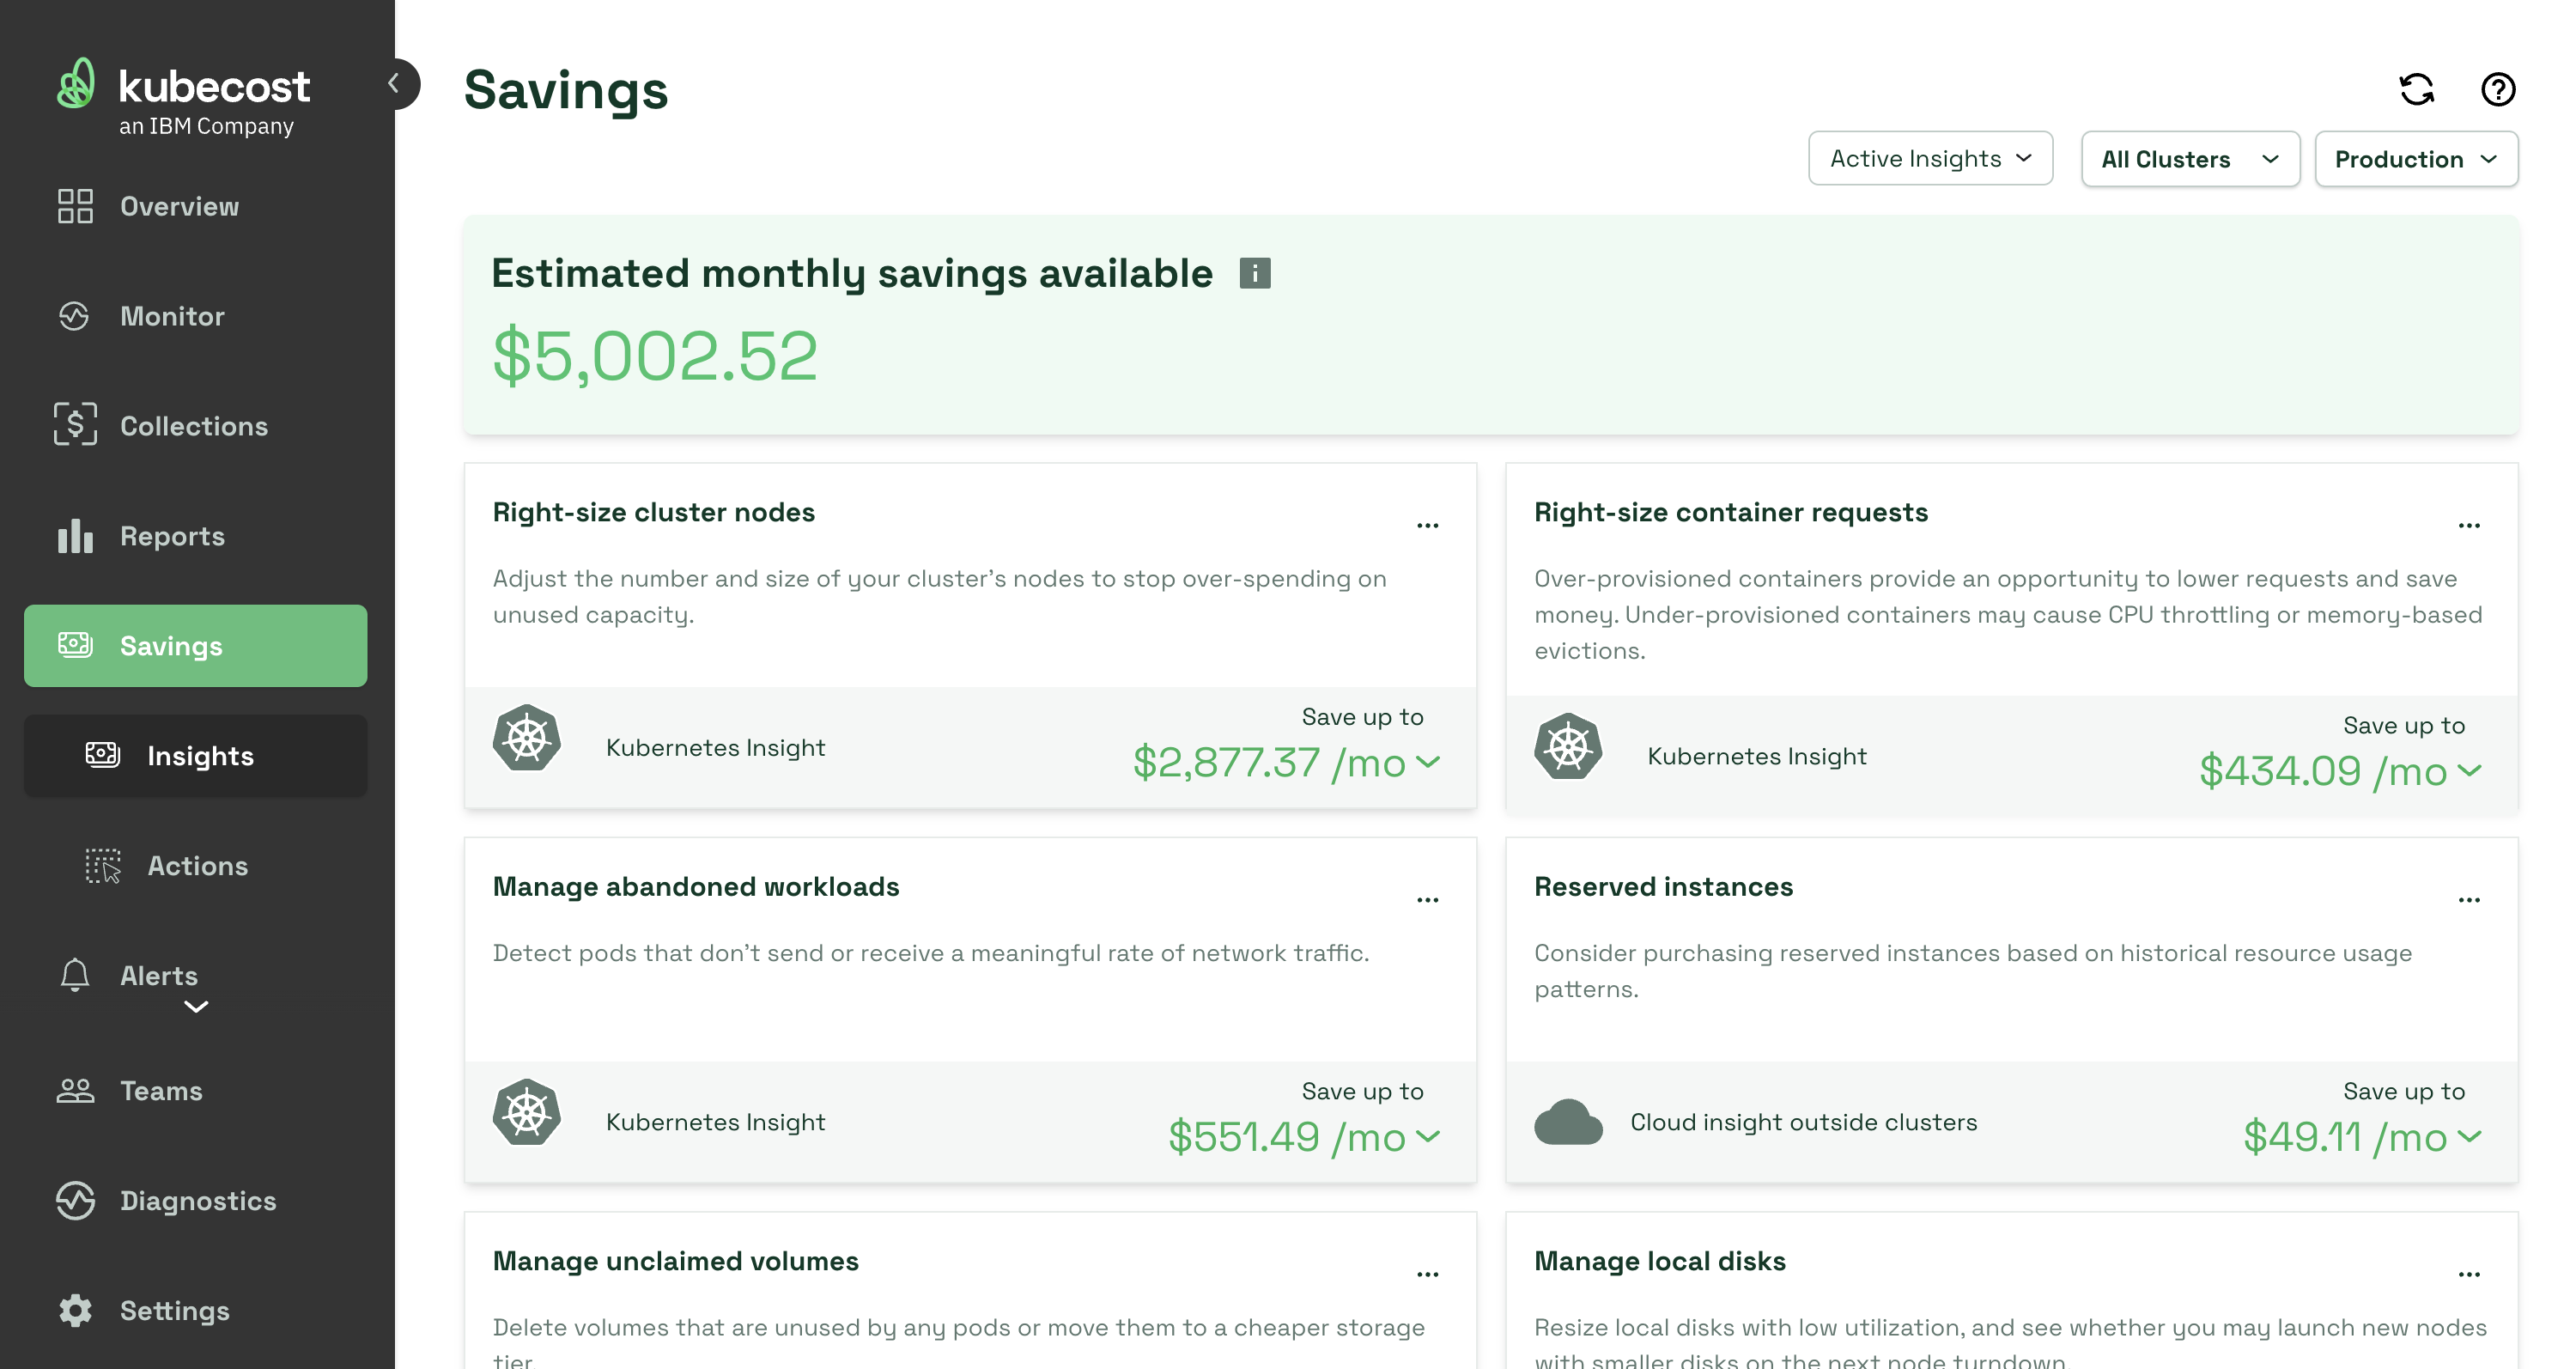Go to Actions under Savings

[x=197, y=865]
